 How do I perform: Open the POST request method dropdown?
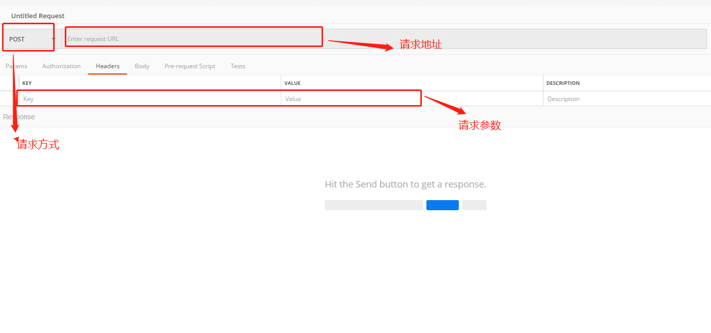[x=32, y=39]
